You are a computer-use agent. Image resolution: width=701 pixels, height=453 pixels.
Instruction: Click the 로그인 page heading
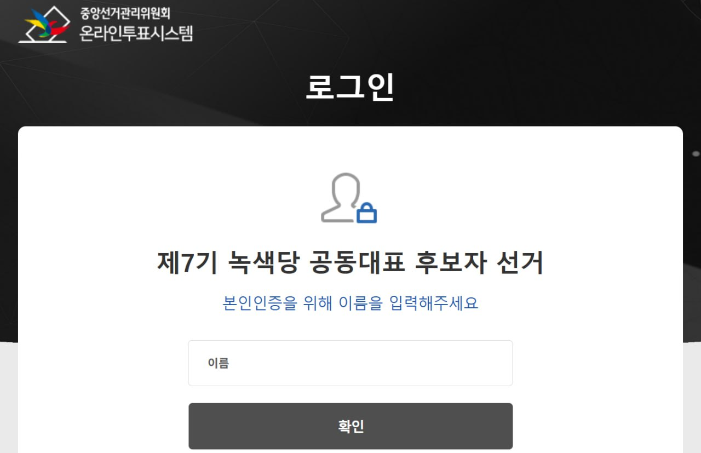pos(350,87)
